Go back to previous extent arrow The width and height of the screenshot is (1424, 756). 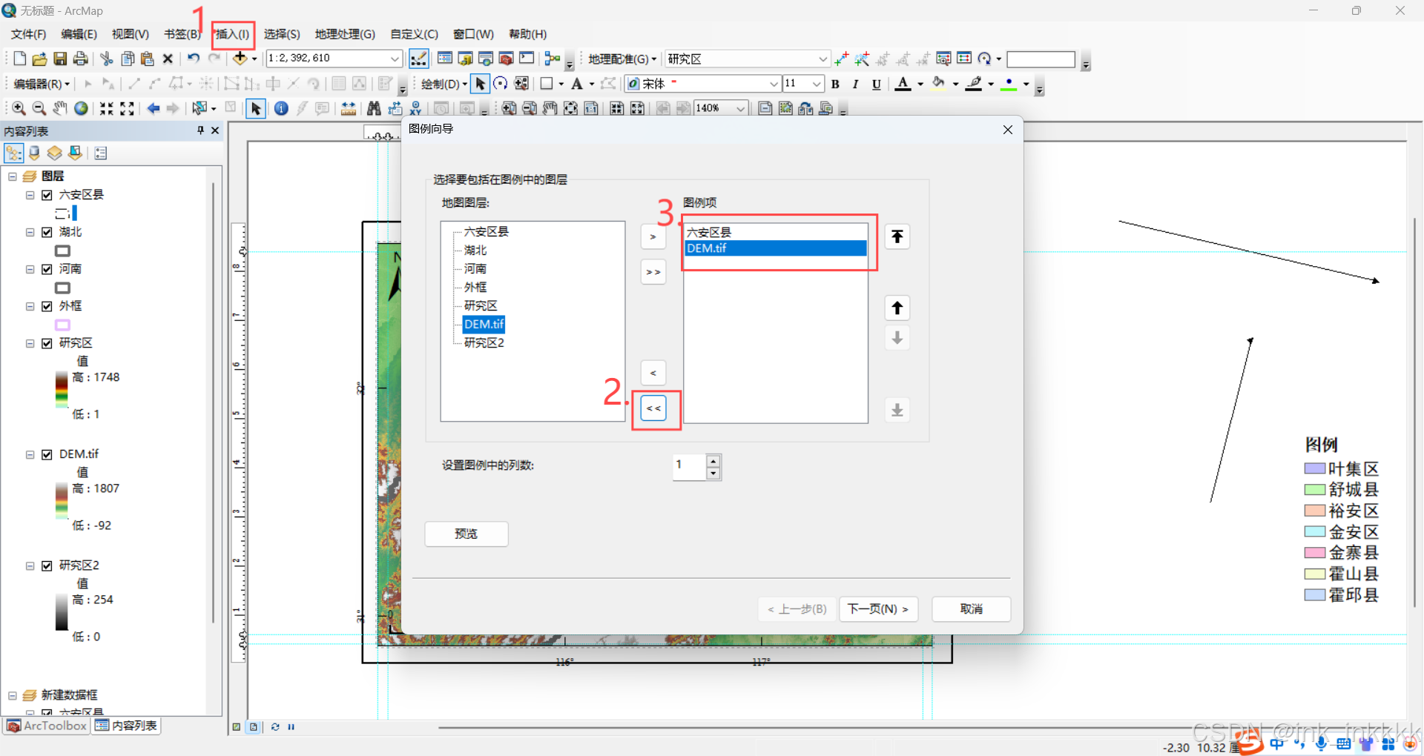coord(153,108)
